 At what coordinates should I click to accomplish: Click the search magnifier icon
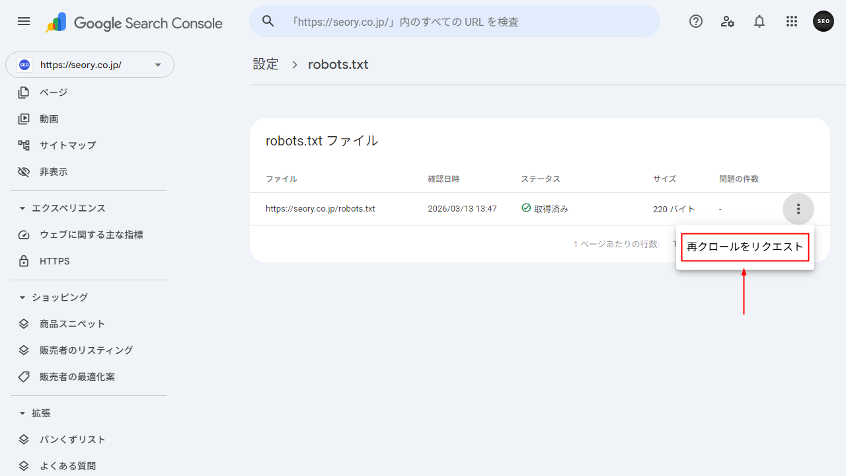click(x=268, y=21)
